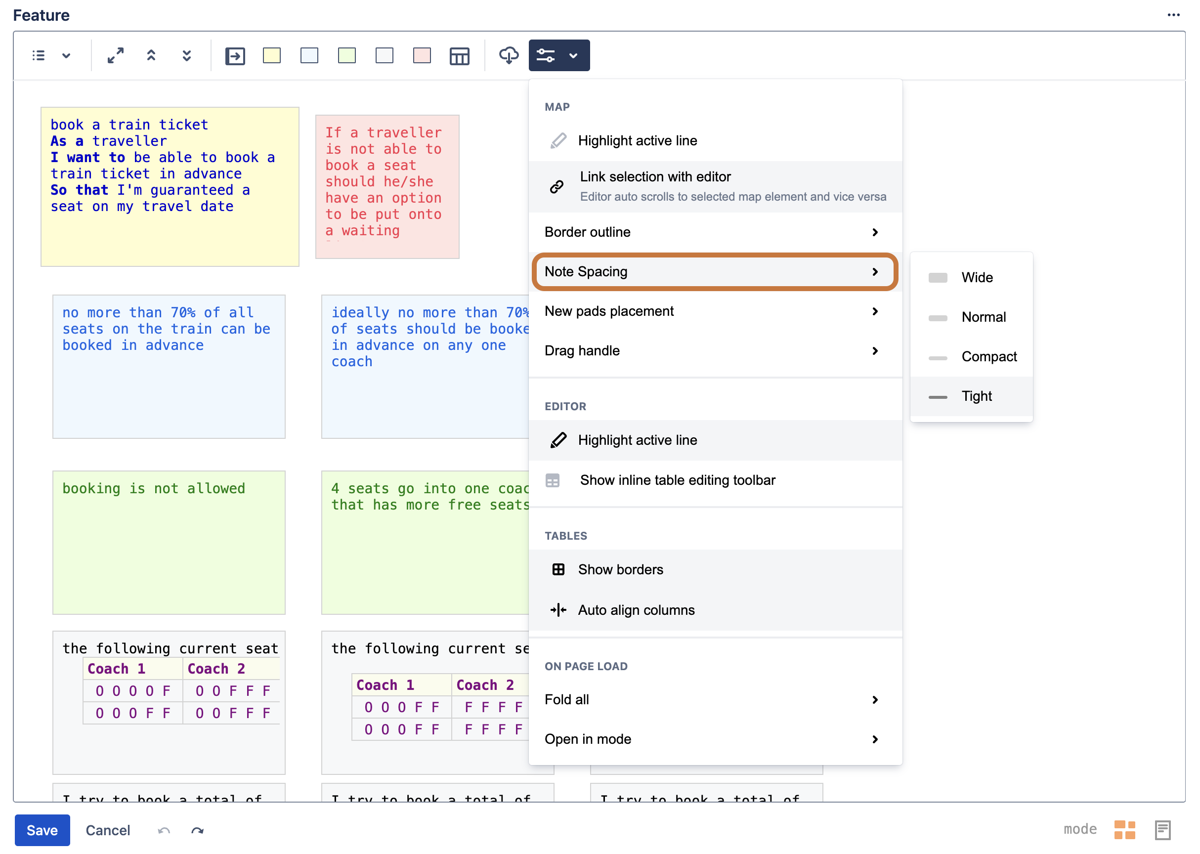This screenshot has height=854, width=1200.
Task: Click the collapse all double-chevron up icon
Action: coord(151,55)
